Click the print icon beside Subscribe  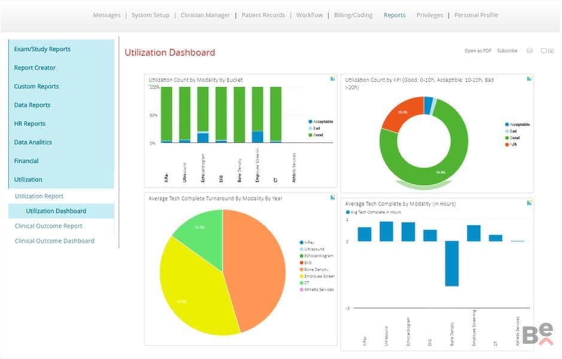[x=530, y=51]
